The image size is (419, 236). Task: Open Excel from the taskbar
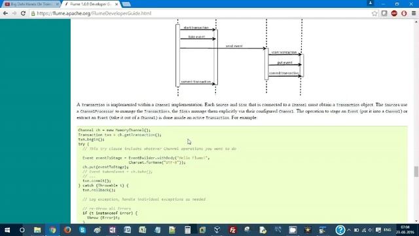(x=142, y=230)
